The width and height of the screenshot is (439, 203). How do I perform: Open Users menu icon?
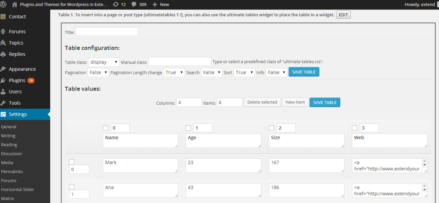3,92
